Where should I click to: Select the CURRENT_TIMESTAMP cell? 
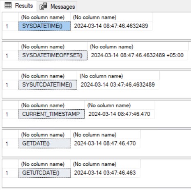point(52,114)
